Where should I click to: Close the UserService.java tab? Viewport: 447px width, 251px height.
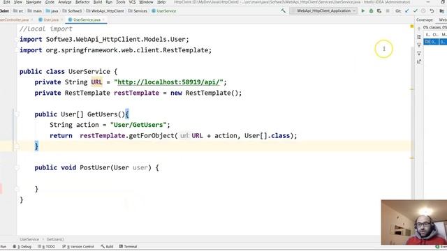point(103,20)
